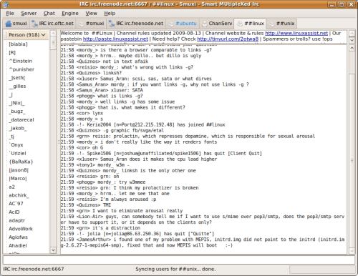This screenshot has height=276, width=358.
Task: Click scroll-up arrow of person list
Action: (53, 34)
